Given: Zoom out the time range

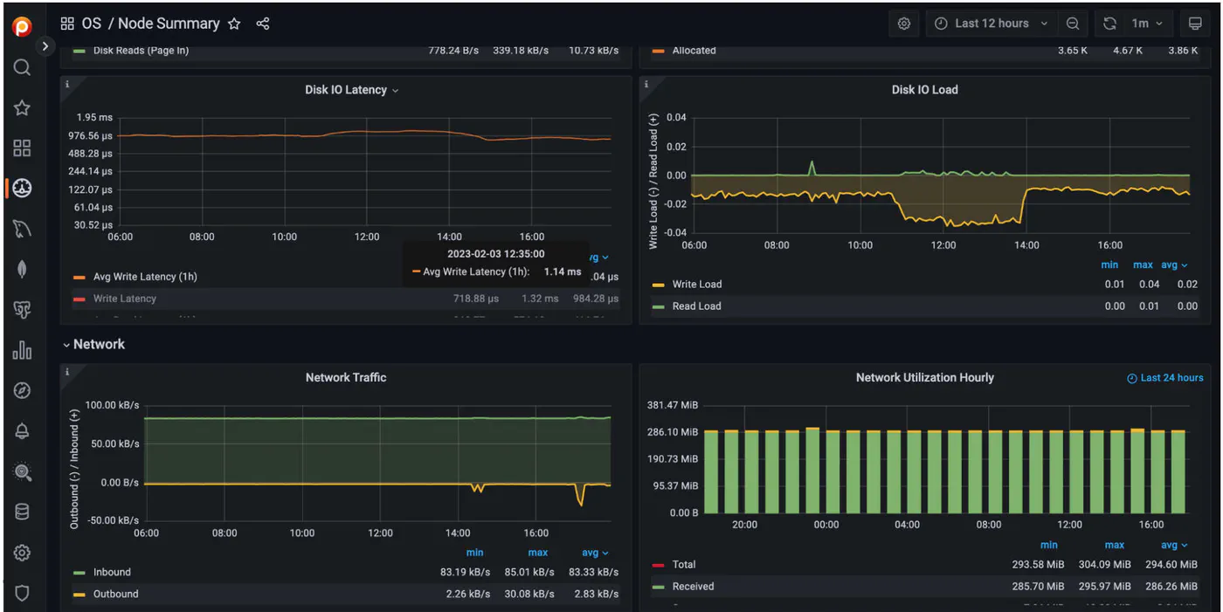Looking at the screenshot, I should point(1073,24).
